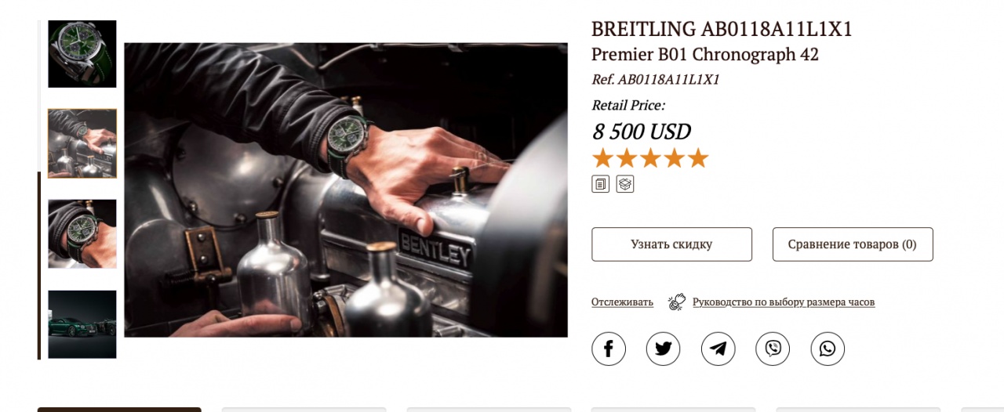Select the green Bentley car thumbnail
Viewport: 1004px width, 412px height.
pyautogui.click(x=82, y=324)
